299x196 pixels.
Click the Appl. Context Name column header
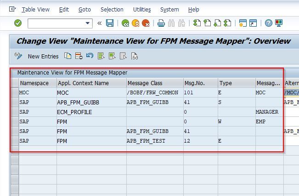pyautogui.click(x=91, y=83)
